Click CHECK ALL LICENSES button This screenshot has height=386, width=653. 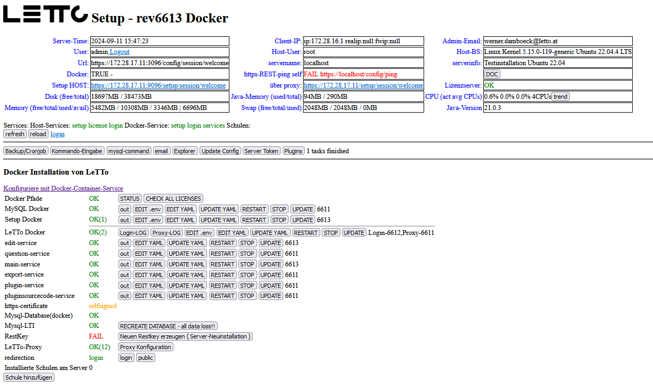173,199
